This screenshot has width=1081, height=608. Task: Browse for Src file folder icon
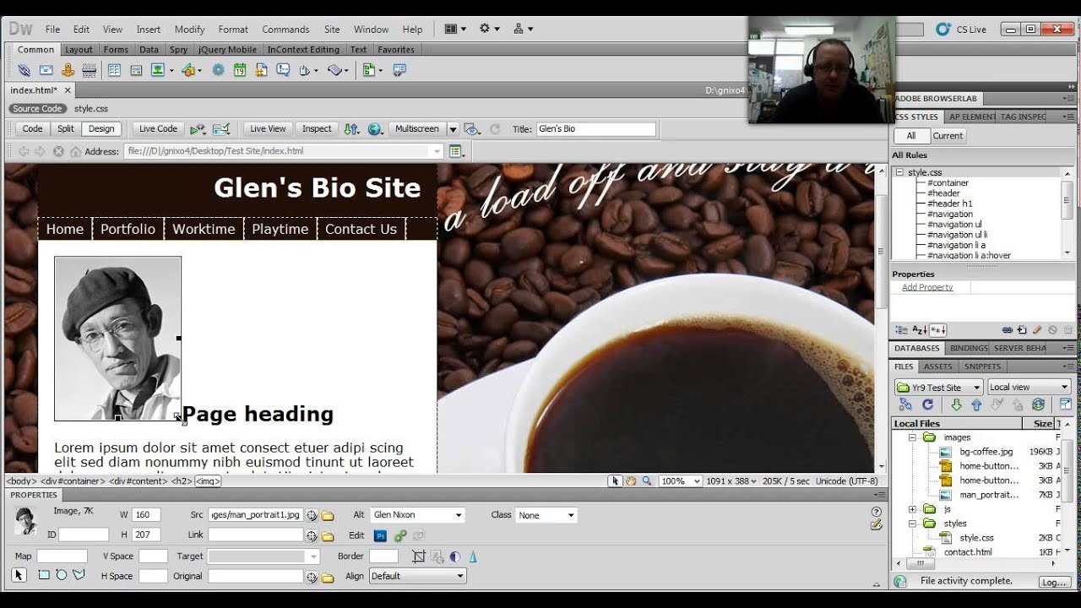tap(328, 515)
